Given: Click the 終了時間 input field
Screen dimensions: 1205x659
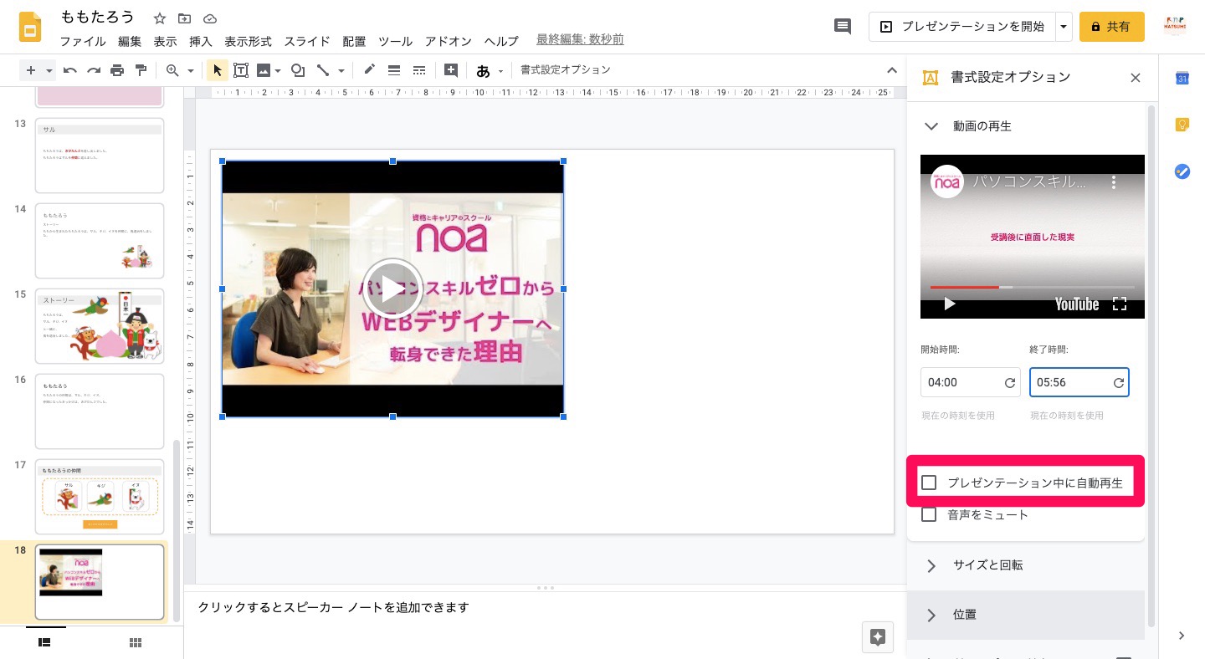Looking at the screenshot, I should click(x=1079, y=383).
